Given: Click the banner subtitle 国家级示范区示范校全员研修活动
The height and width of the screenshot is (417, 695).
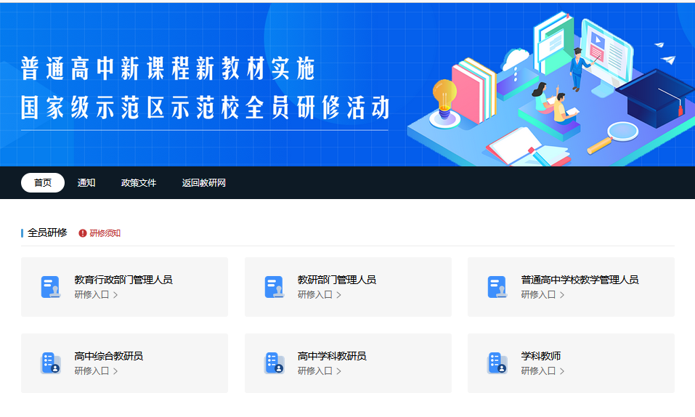Looking at the screenshot, I should [206, 108].
